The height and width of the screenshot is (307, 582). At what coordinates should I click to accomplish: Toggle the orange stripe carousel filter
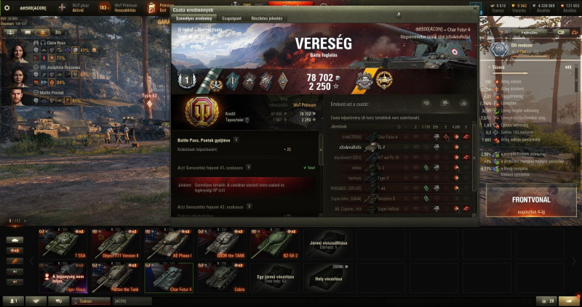pyautogui.click(x=15, y=261)
